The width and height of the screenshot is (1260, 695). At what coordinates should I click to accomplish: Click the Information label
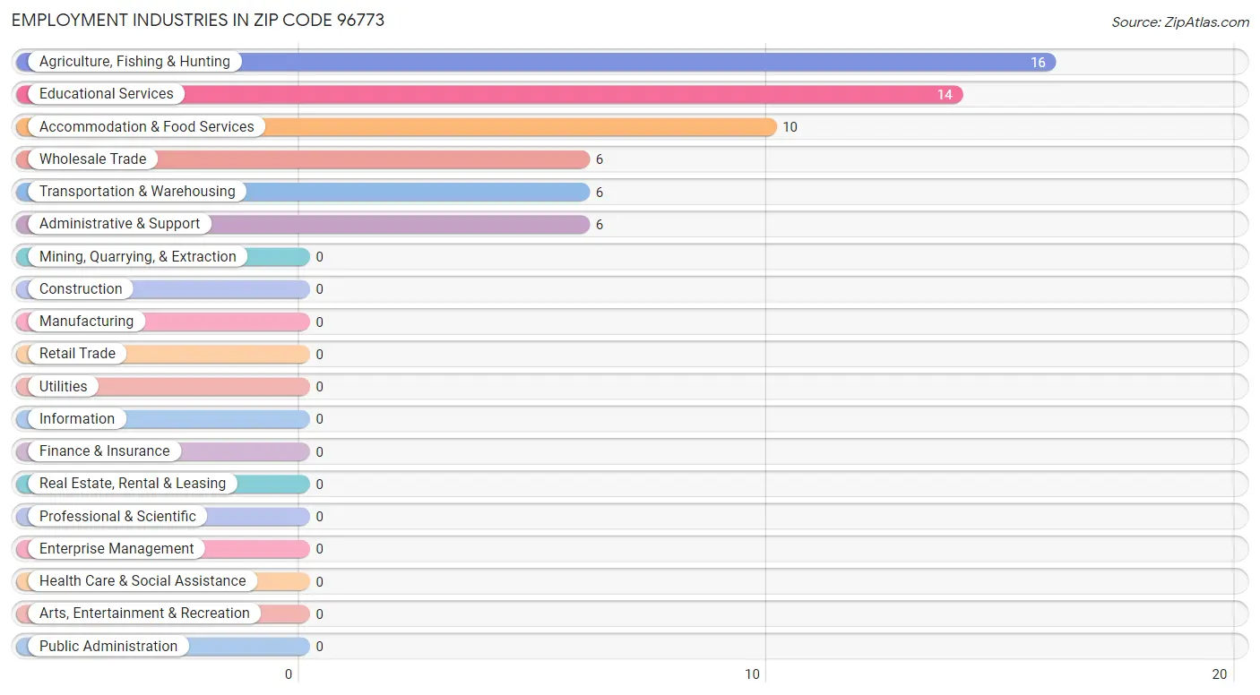(x=77, y=419)
